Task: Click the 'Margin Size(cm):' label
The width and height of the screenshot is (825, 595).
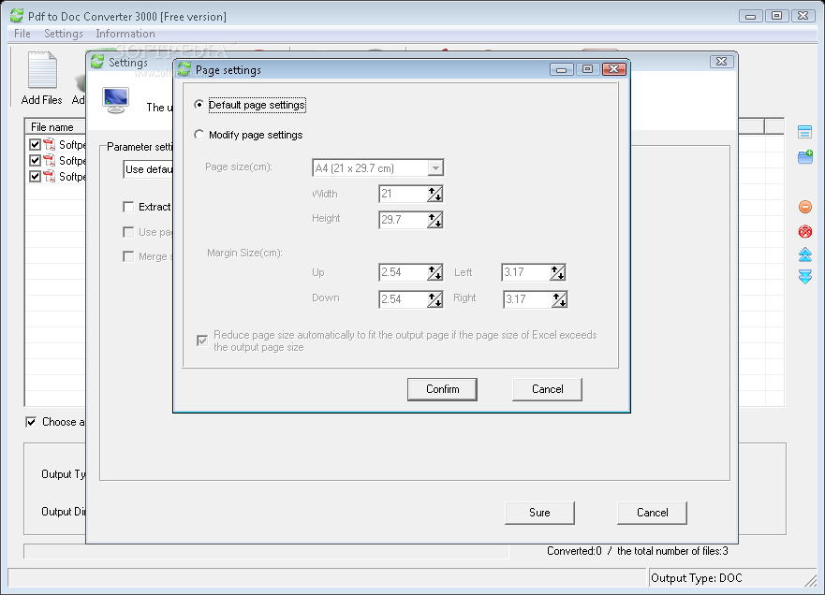Action: pos(244,253)
